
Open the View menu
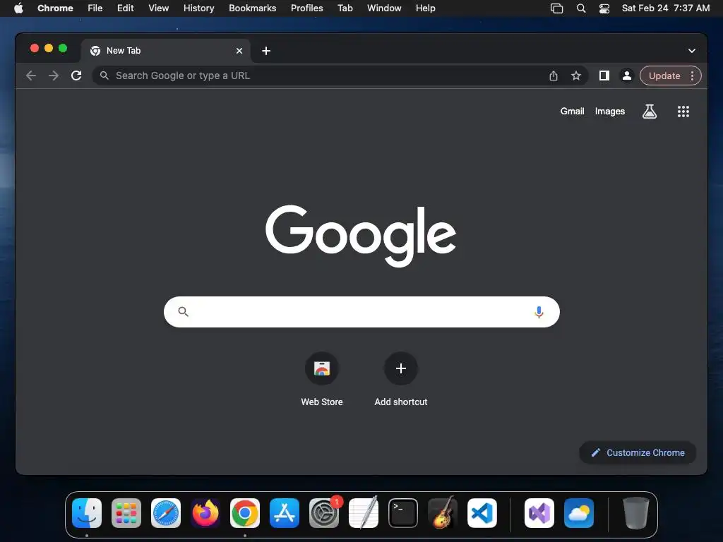click(158, 8)
